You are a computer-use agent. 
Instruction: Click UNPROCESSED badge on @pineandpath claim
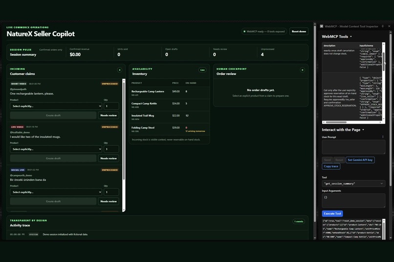[x=109, y=84]
